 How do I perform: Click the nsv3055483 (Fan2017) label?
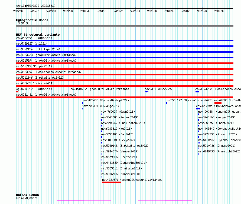(117, 134)
